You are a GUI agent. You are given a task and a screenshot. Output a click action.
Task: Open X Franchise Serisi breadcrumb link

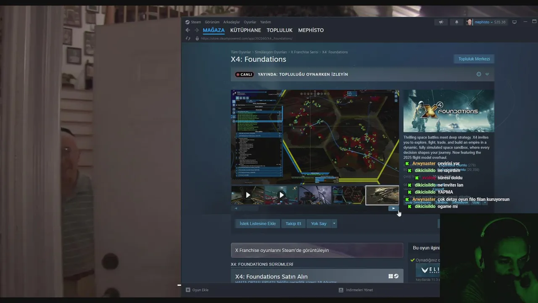tap(304, 52)
